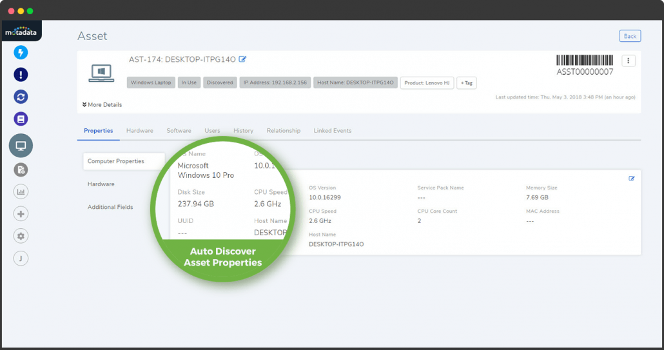The image size is (664, 350).
Task: Click the ASST00000007 barcode
Action: [585, 65]
